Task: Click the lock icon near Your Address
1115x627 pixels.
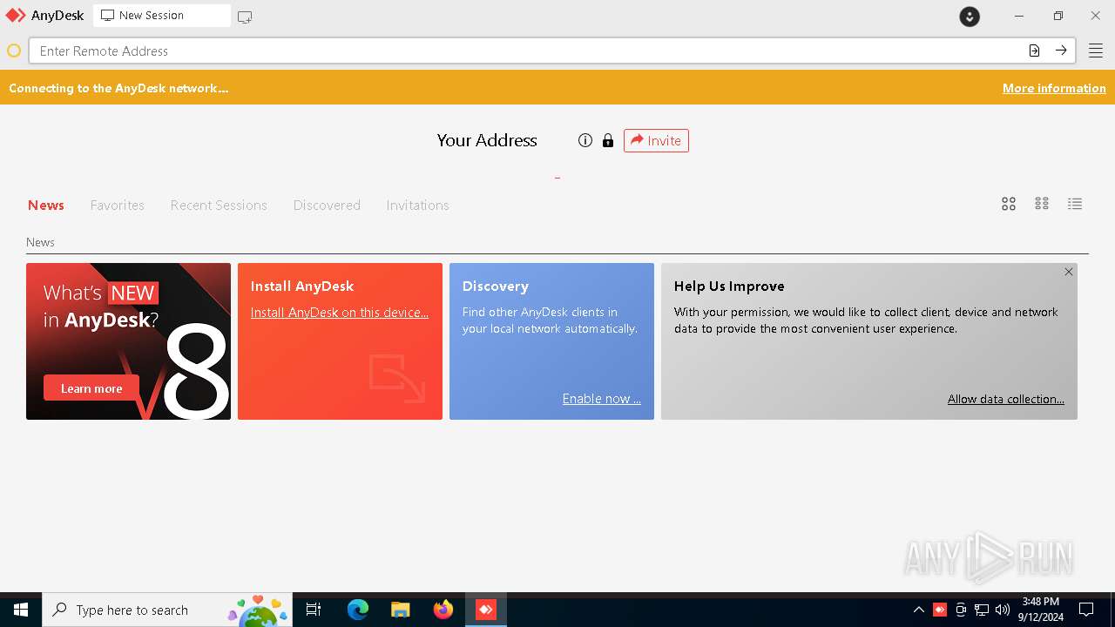Action: (x=608, y=140)
